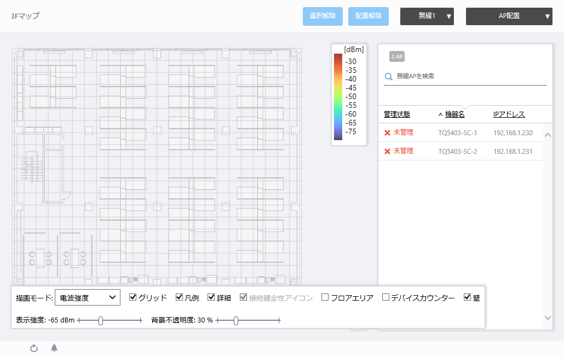The width and height of the screenshot is (564, 357).
Task: Toggle the 接続健全性アイコン checkbox
Action: coord(244,297)
